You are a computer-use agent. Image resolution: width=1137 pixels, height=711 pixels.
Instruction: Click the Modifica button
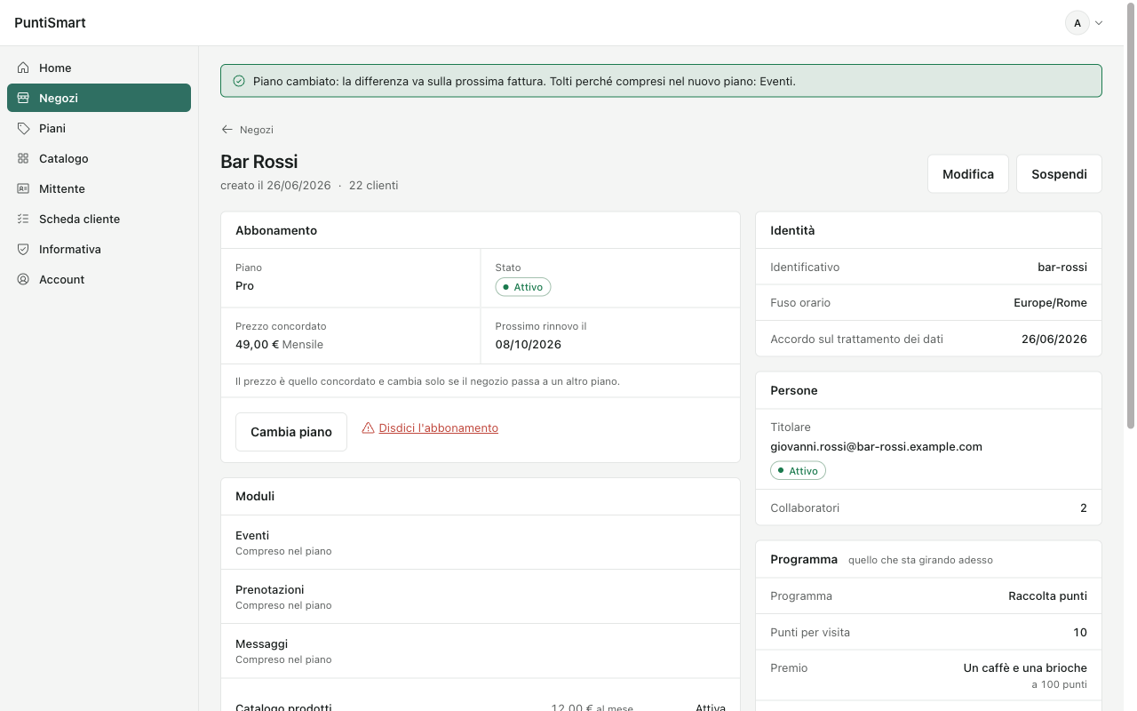pyautogui.click(x=968, y=174)
